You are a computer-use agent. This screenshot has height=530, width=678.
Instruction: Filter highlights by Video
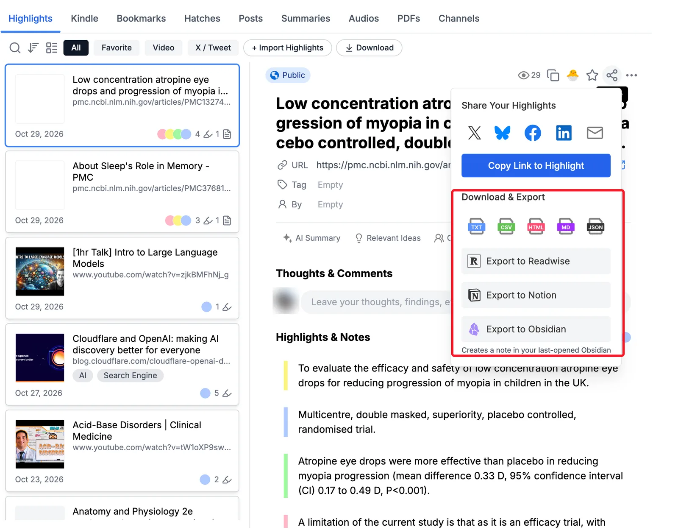tap(164, 48)
